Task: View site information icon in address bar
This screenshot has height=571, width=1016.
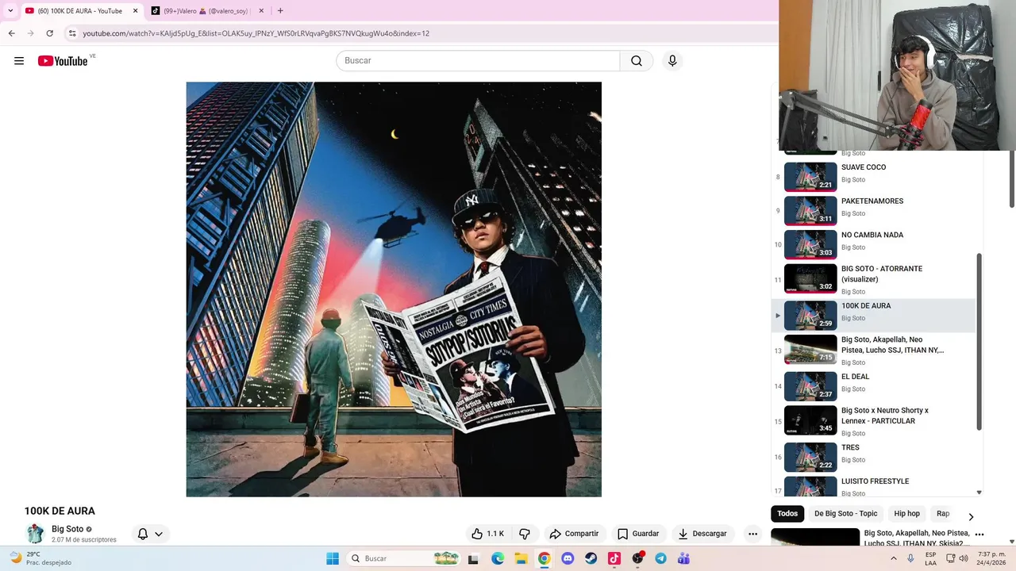Action: click(72, 33)
